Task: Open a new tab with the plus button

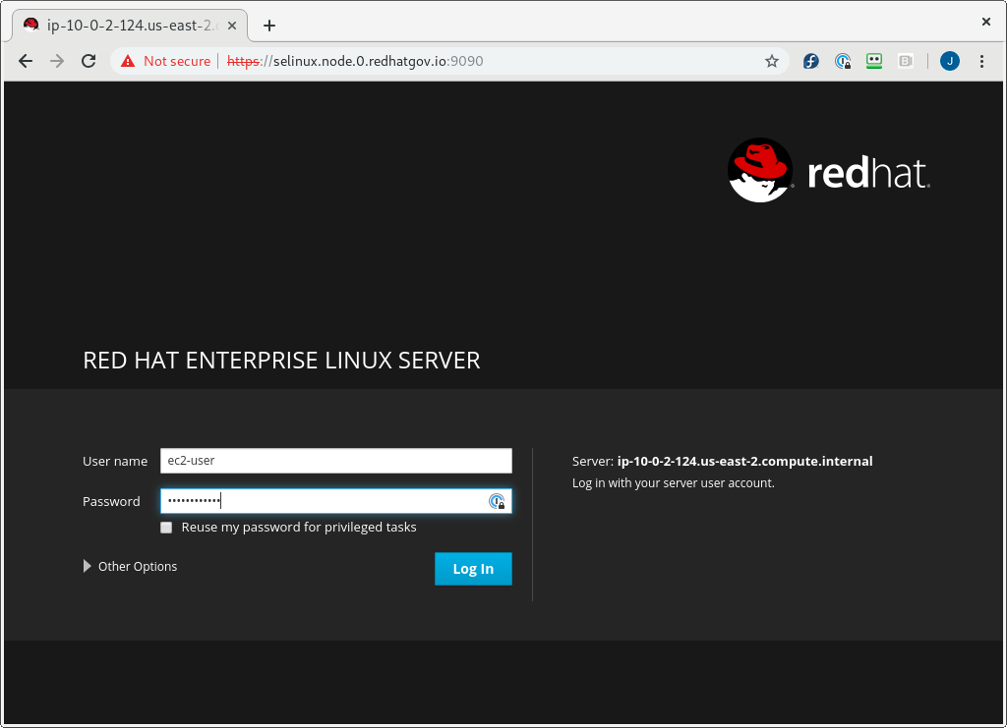Action: click(x=269, y=26)
